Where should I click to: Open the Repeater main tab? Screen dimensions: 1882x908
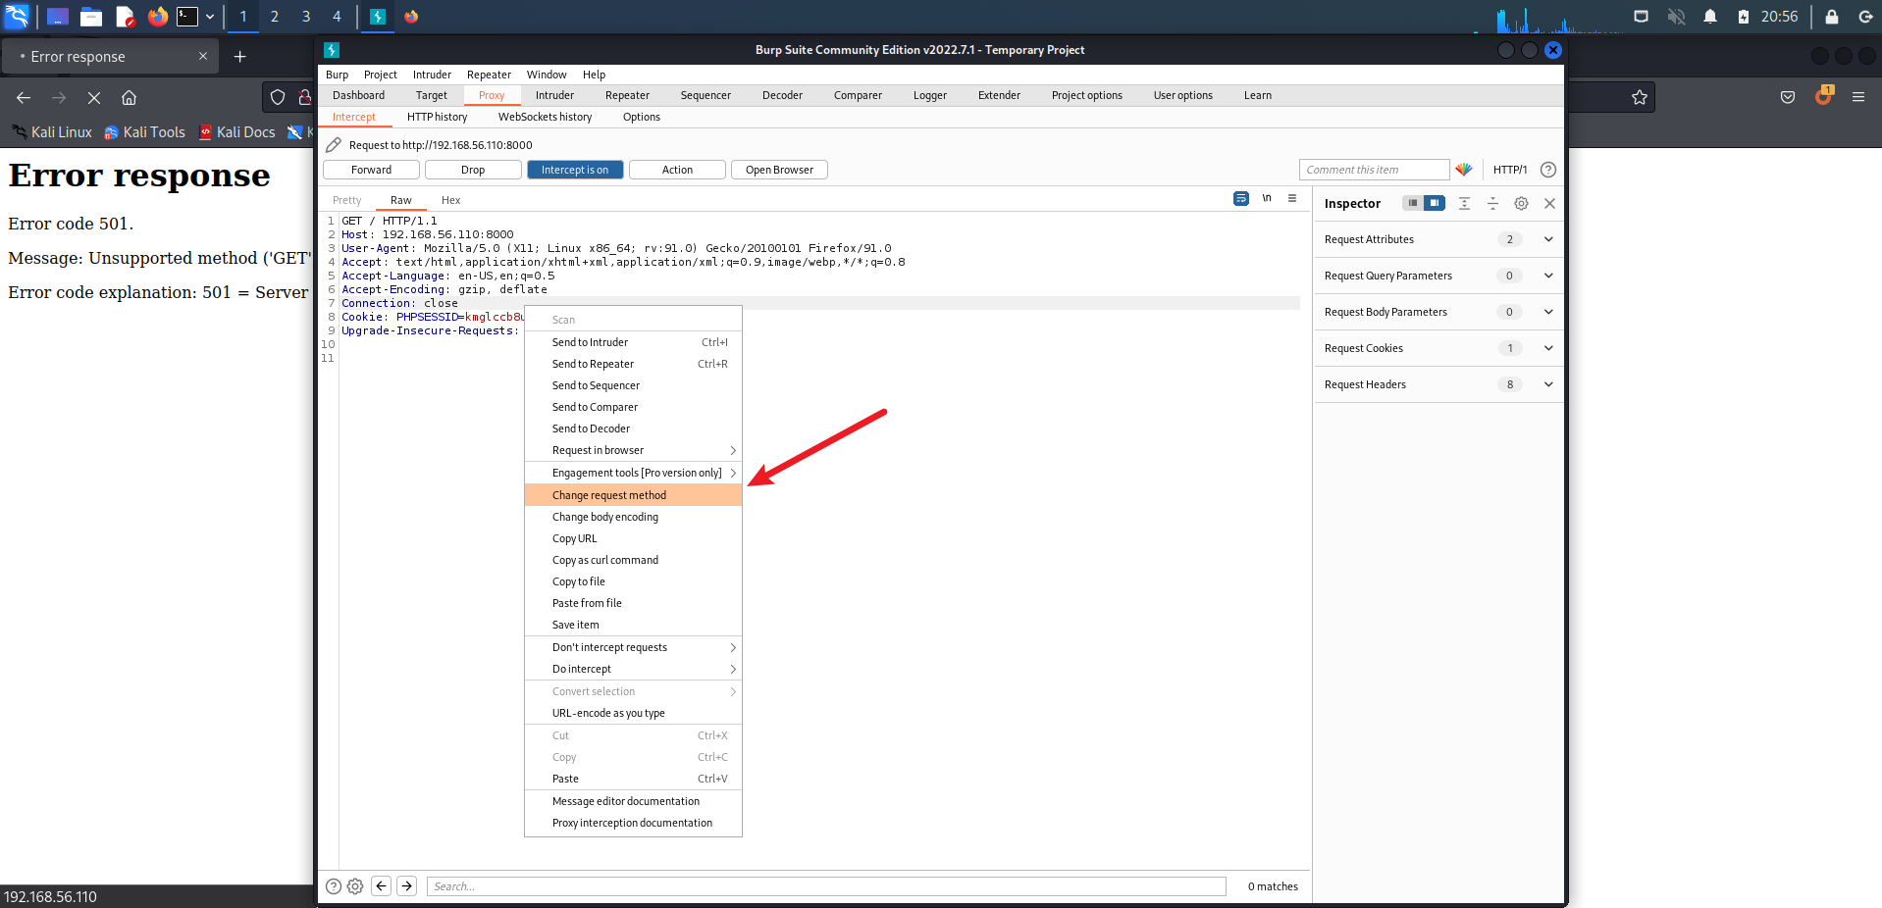click(x=627, y=95)
